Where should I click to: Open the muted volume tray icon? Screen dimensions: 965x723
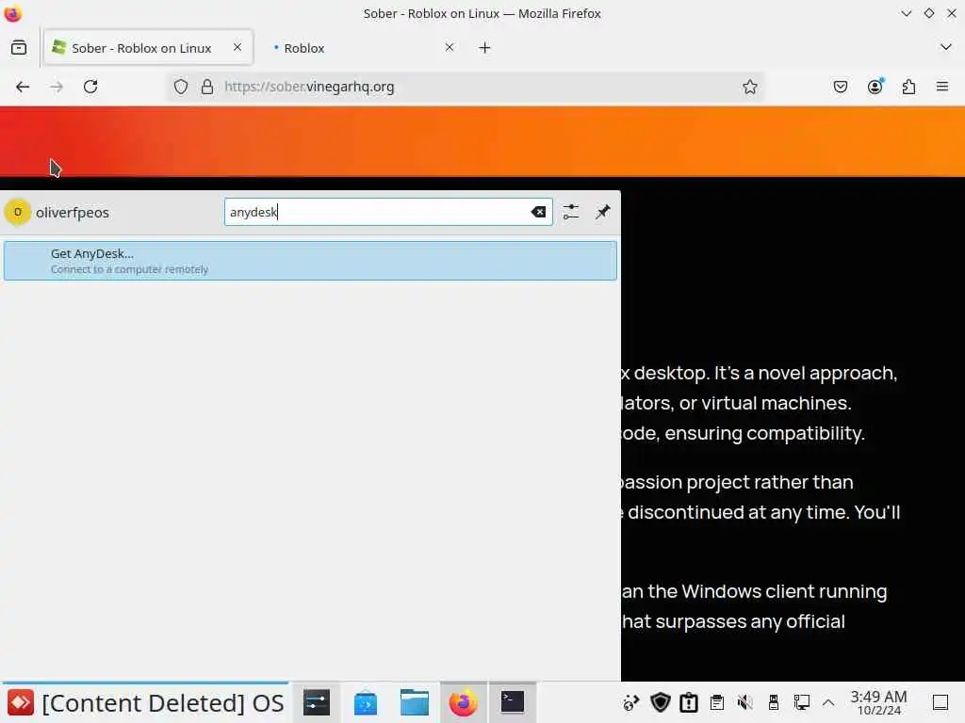(x=745, y=702)
